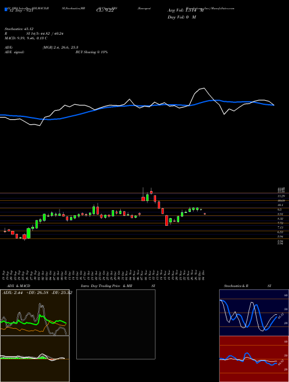Click the RSI 14/5 values line
This screenshot has width=289, height=382.
34,34
